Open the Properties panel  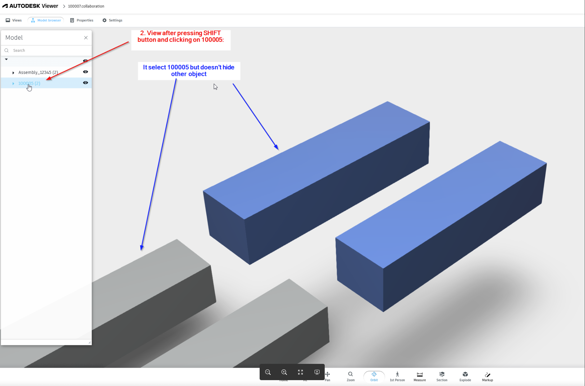tap(82, 20)
